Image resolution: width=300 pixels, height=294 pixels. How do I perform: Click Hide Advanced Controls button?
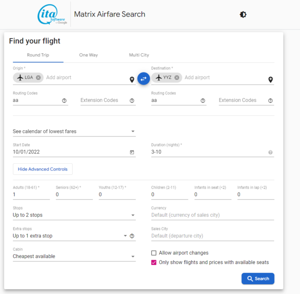43,169
